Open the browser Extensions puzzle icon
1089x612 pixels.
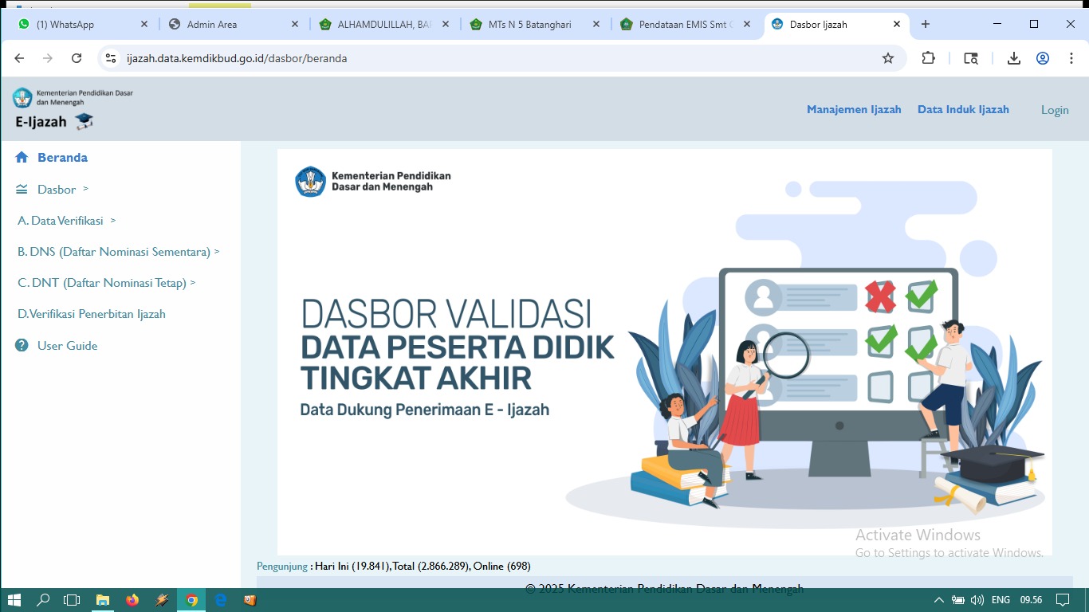pos(927,57)
